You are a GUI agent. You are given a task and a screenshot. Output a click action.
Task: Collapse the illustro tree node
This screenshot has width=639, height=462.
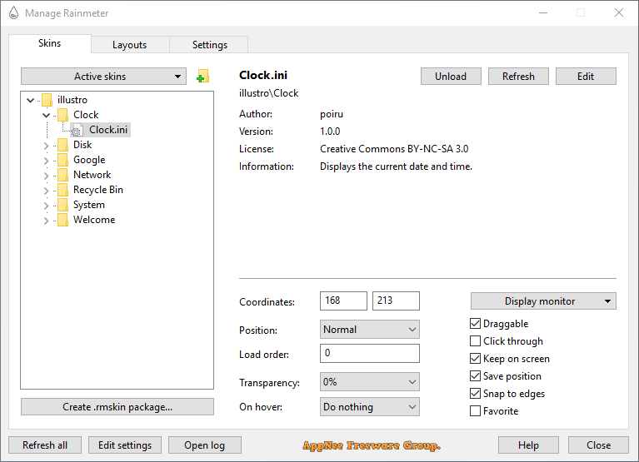[30, 100]
